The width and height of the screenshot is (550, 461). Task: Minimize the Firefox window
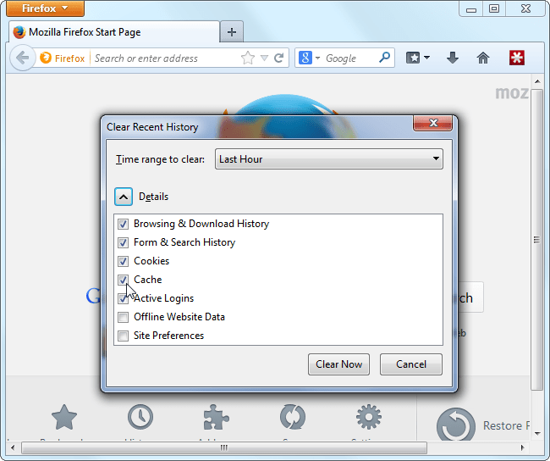[x=471, y=8]
